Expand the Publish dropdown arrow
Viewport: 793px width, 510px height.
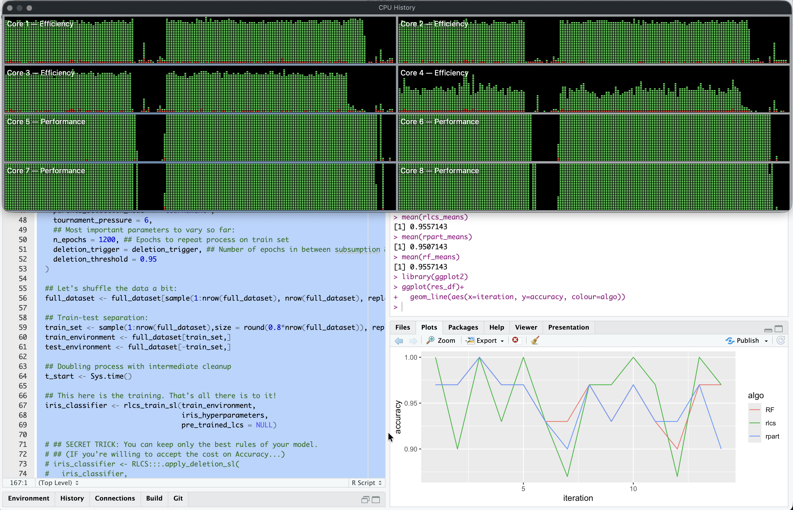766,341
